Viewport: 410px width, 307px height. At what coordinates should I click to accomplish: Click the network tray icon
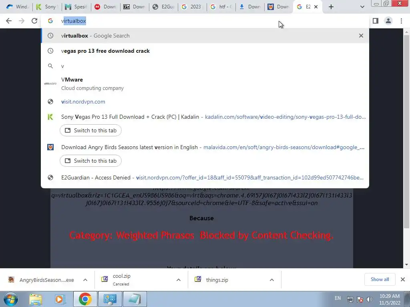coord(350,299)
